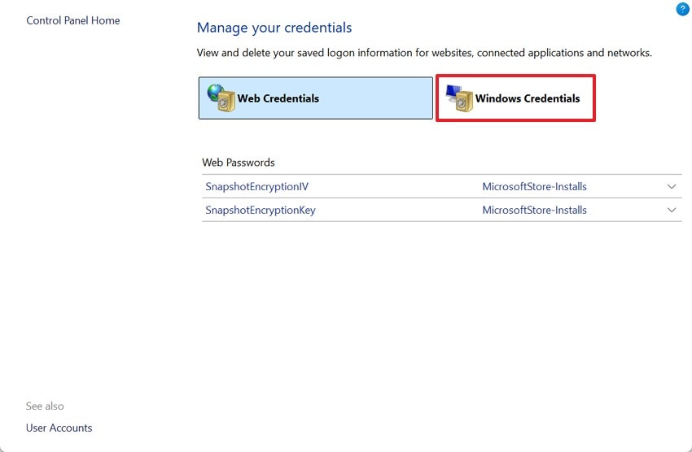
Task: Switch to the Windows Credentials tab
Action: pyautogui.click(x=515, y=98)
